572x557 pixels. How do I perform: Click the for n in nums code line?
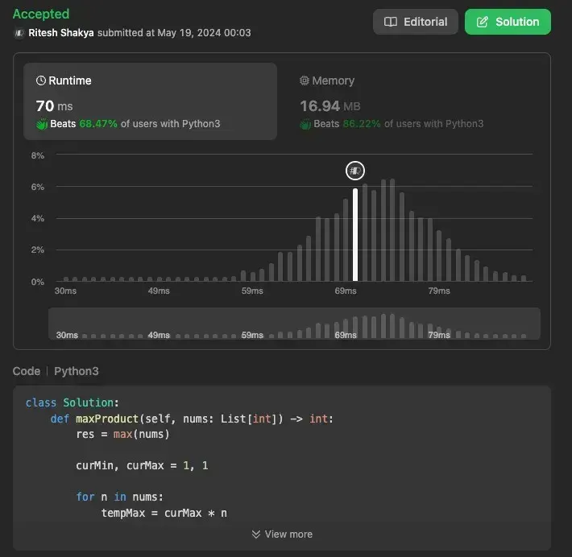click(x=120, y=497)
